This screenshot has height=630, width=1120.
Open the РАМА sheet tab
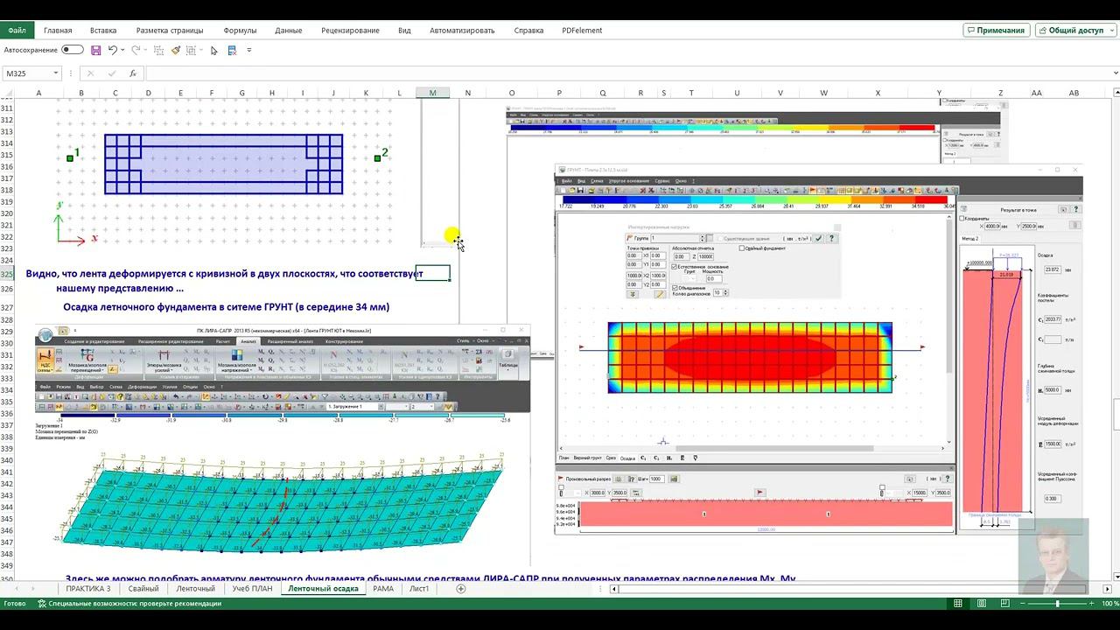[x=383, y=589]
